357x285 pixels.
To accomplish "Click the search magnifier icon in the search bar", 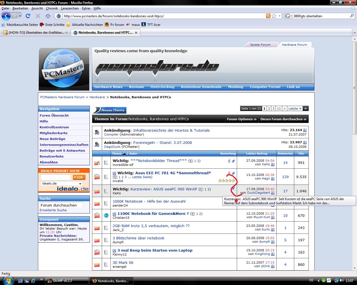I will (x=352, y=16).
